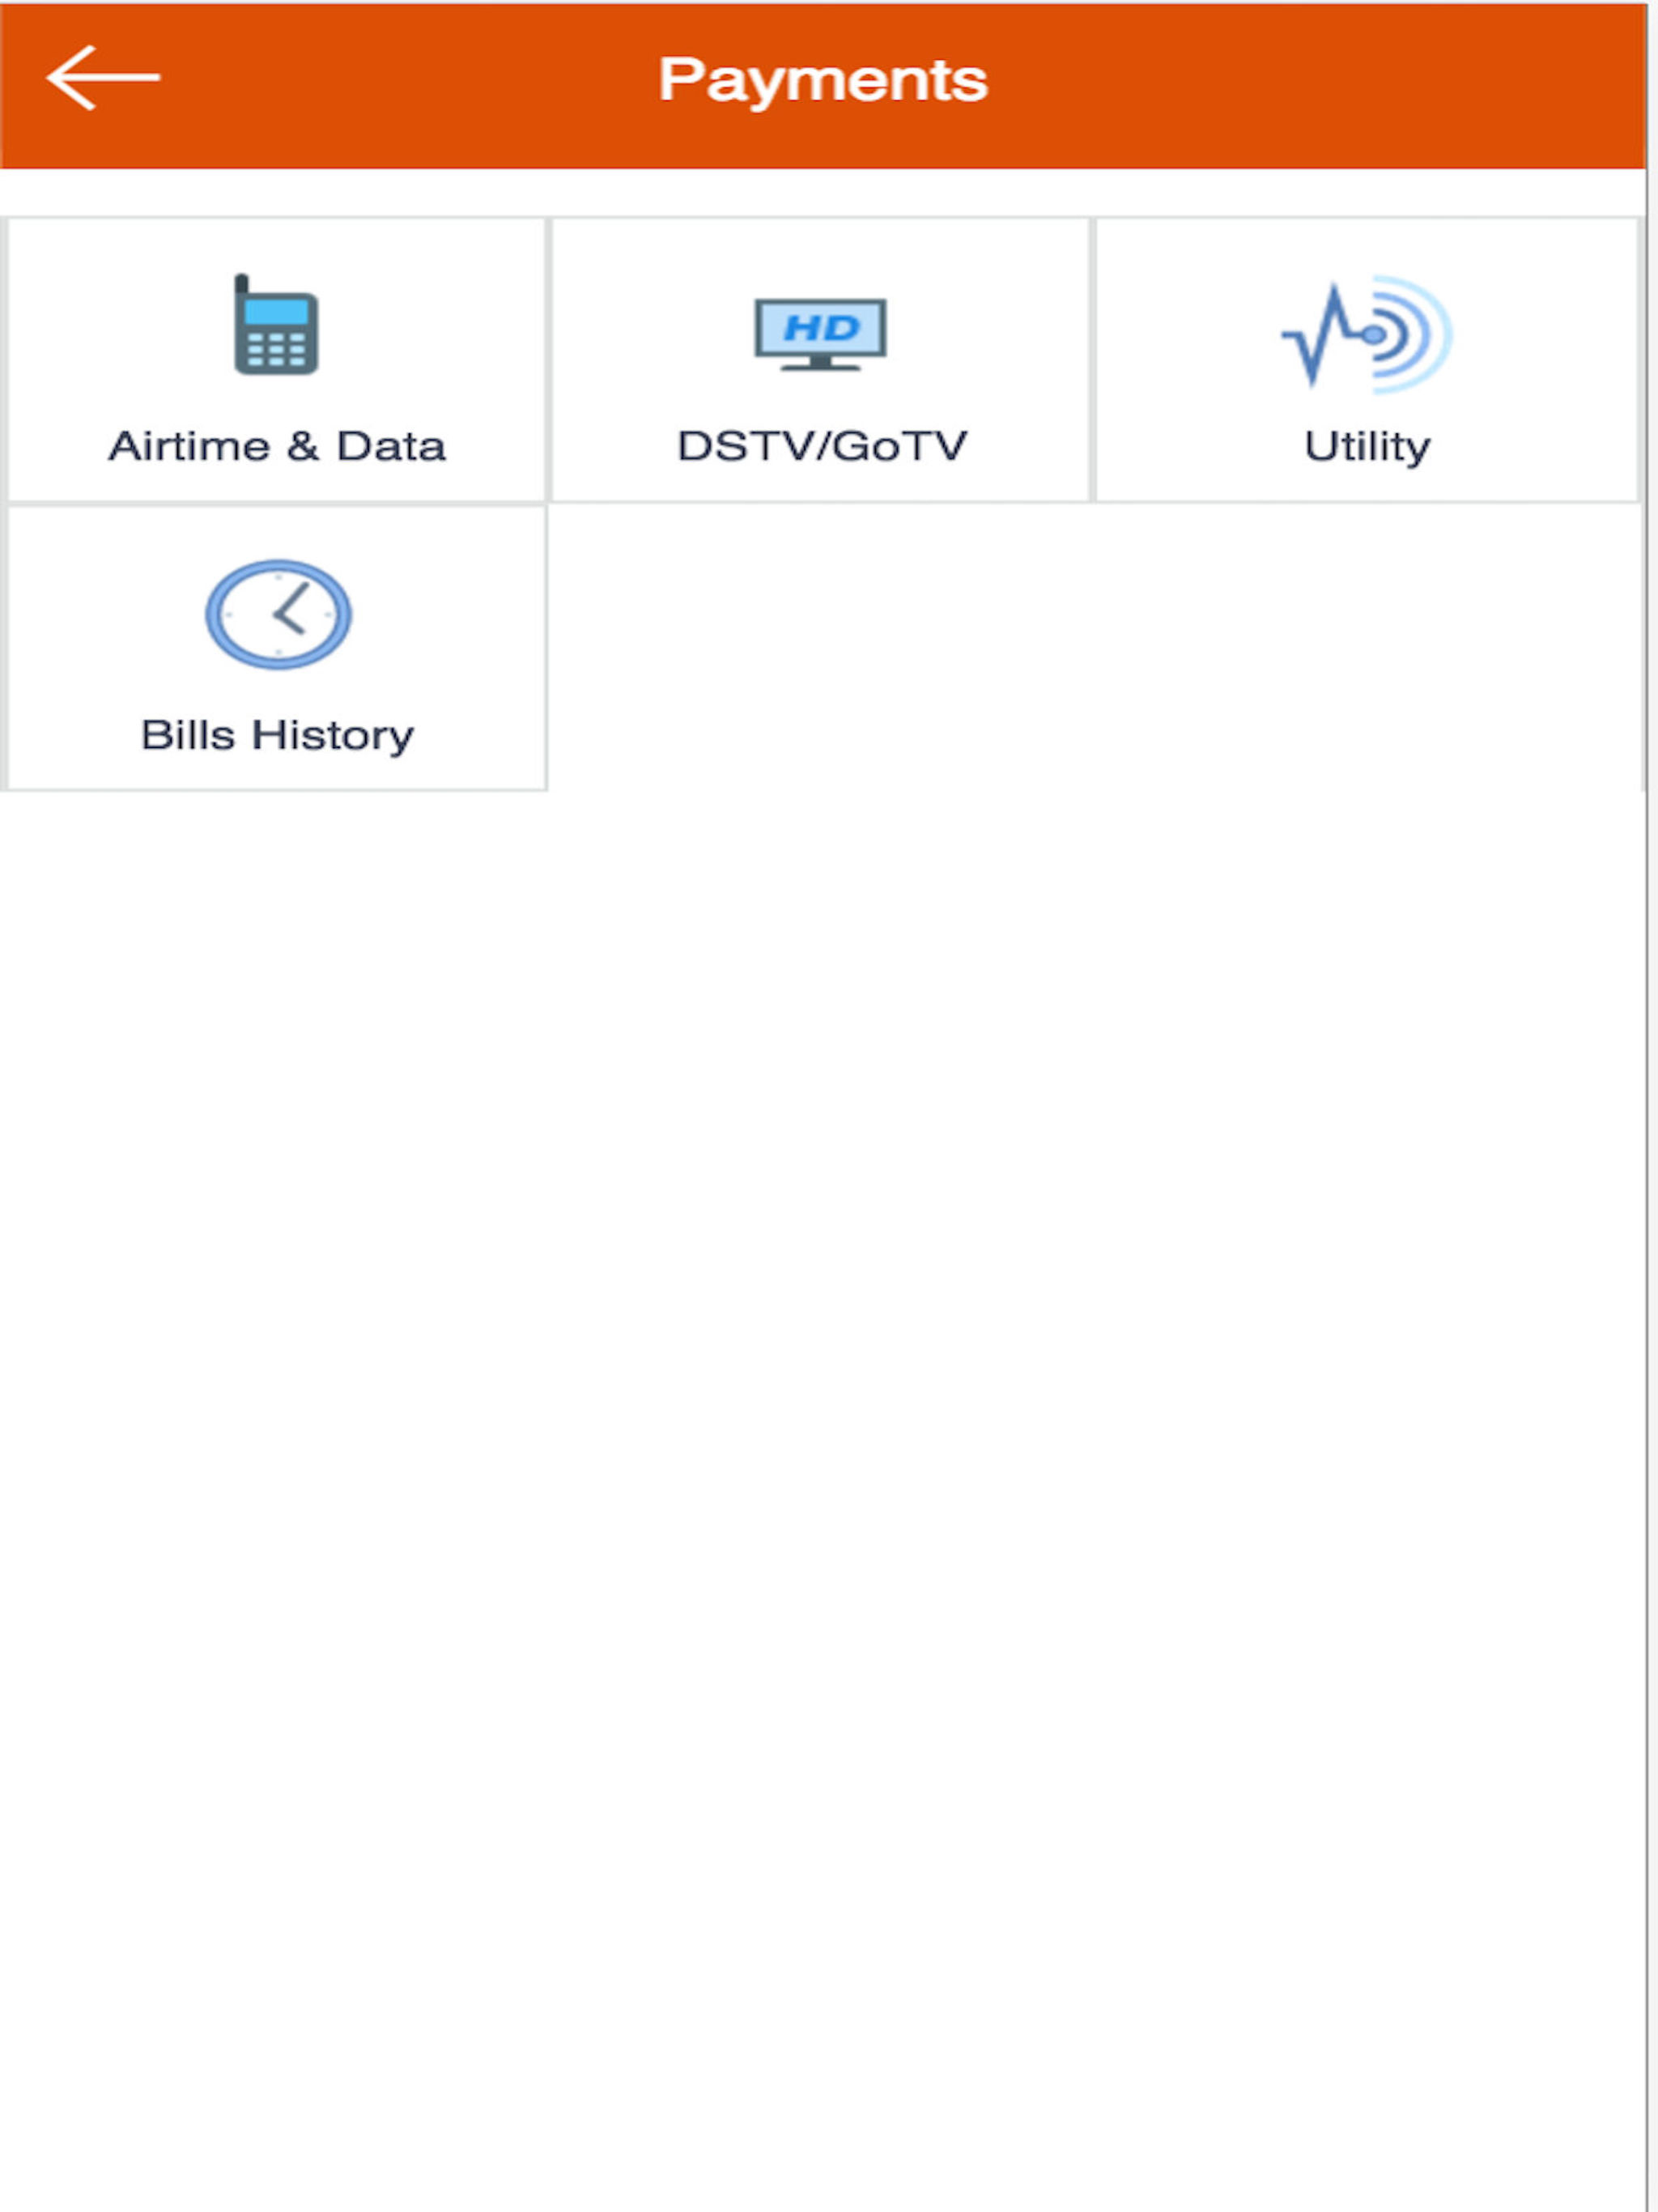This screenshot has width=1658, height=2212.
Task: Click the Payments header title
Action: tap(822, 80)
